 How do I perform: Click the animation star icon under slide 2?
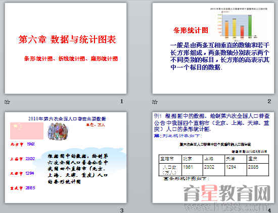tap(155, 102)
